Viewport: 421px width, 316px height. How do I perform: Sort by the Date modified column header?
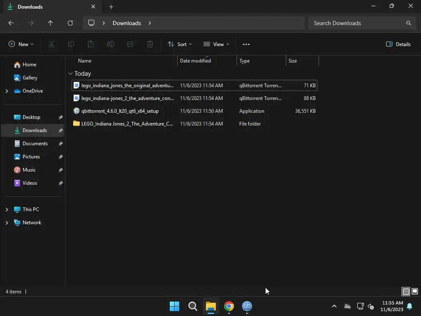[x=195, y=61]
